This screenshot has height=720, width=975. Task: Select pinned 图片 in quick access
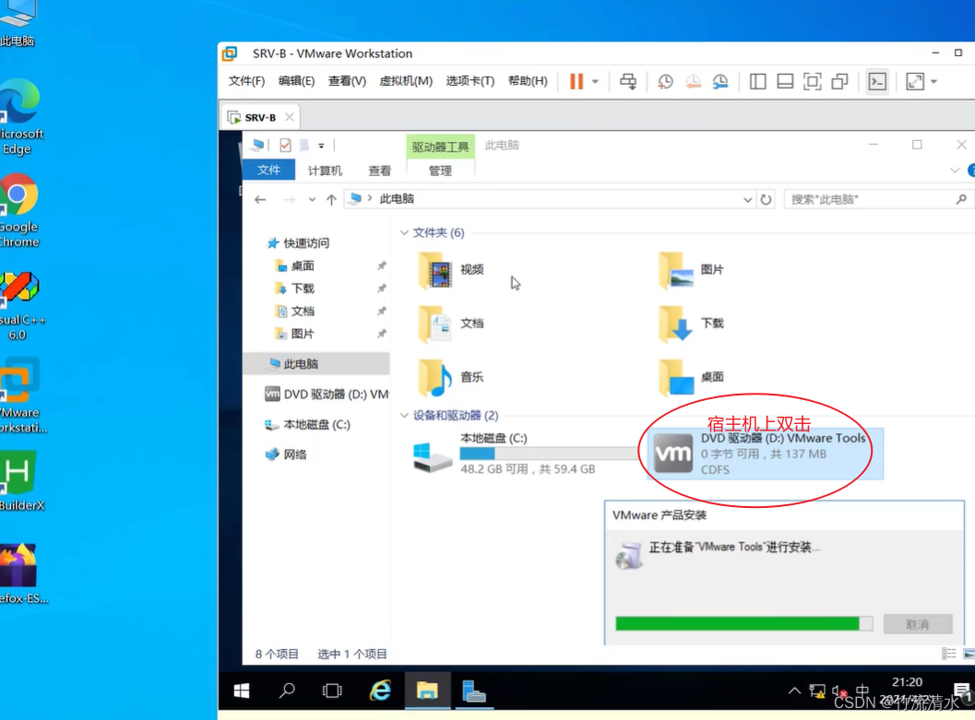(x=303, y=334)
